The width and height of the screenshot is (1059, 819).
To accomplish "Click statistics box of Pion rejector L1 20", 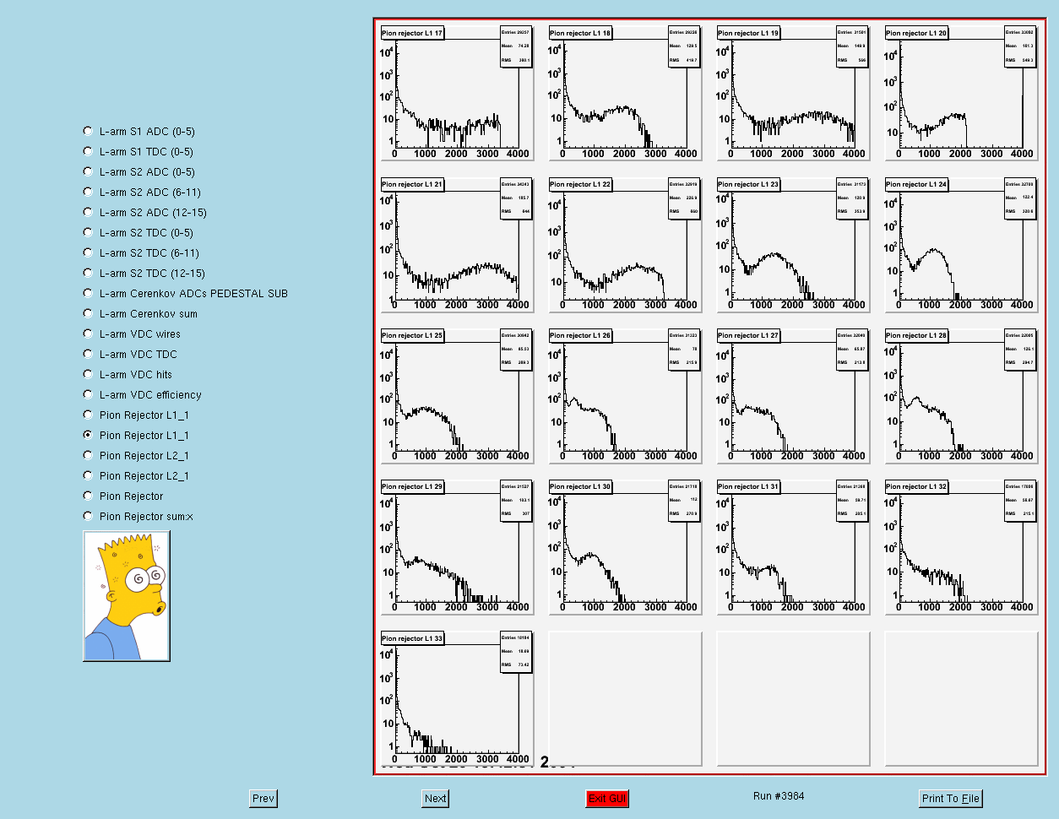I will pyautogui.click(x=1020, y=46).
